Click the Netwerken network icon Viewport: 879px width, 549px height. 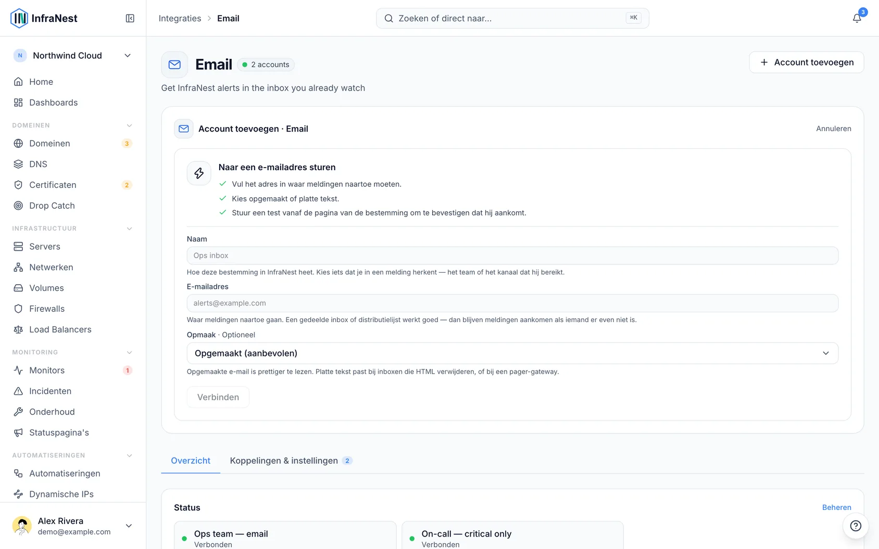point(18,267)
